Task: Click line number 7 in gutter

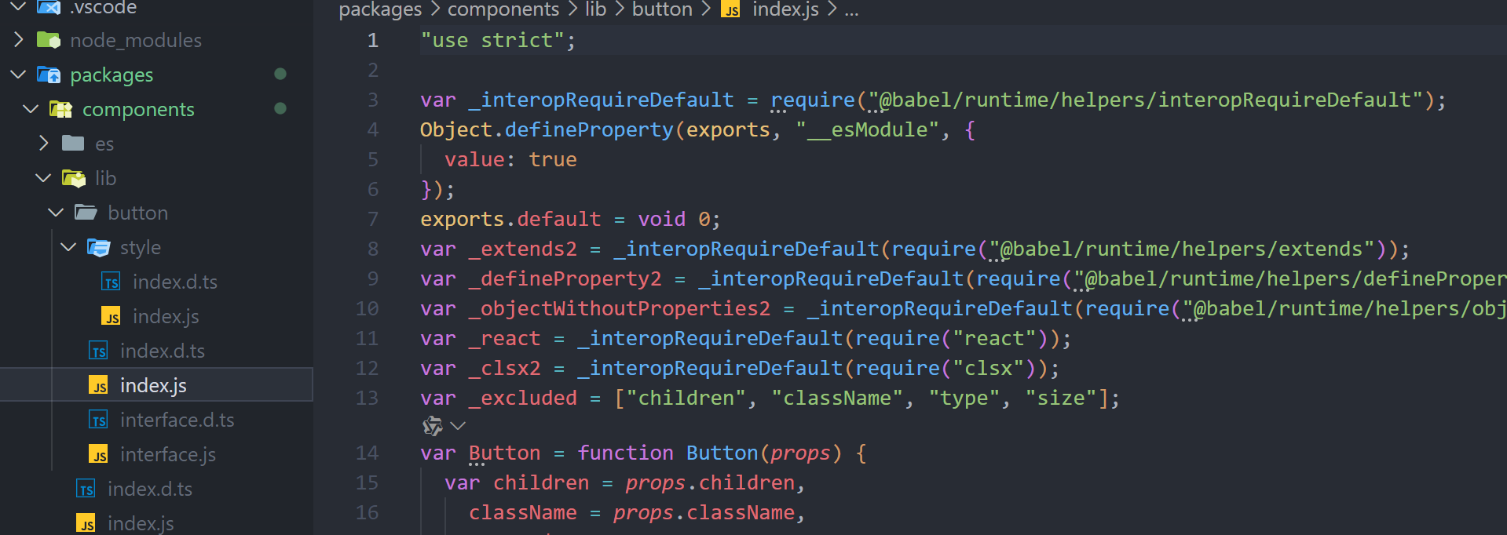Action: coord(373,219)
